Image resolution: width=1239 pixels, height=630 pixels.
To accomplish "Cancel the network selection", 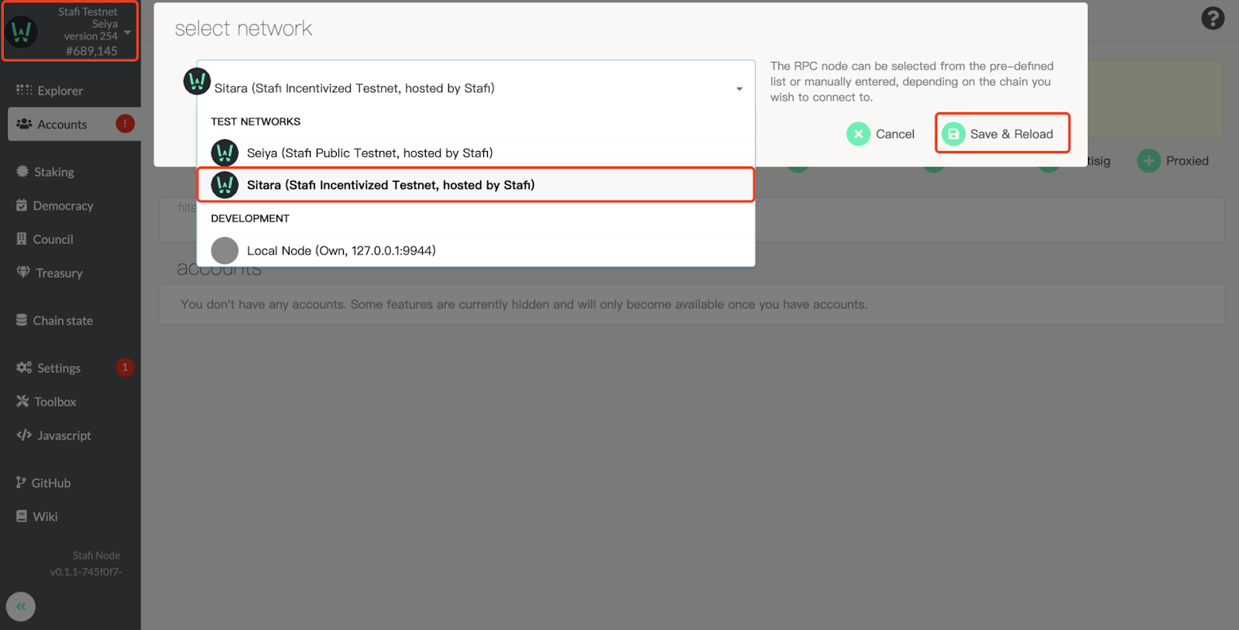I will [x=880, y=134].
